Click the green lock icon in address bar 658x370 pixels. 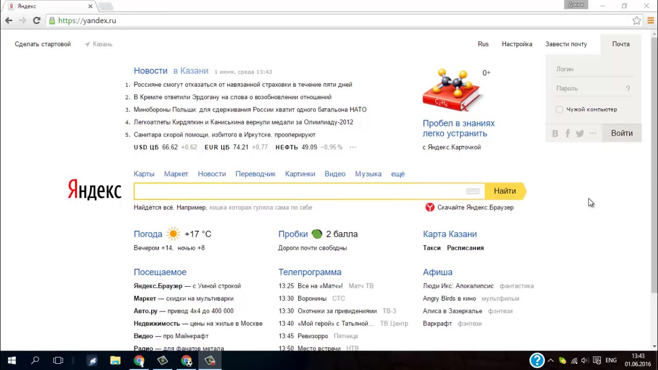click(51, 21)
